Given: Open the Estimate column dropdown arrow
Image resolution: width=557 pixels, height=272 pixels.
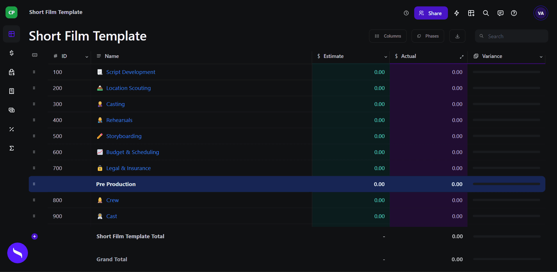Looking at the screenshot, I should point(386,57).
